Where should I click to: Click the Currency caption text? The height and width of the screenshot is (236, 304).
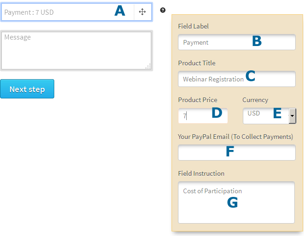click(x=255, y=100)
